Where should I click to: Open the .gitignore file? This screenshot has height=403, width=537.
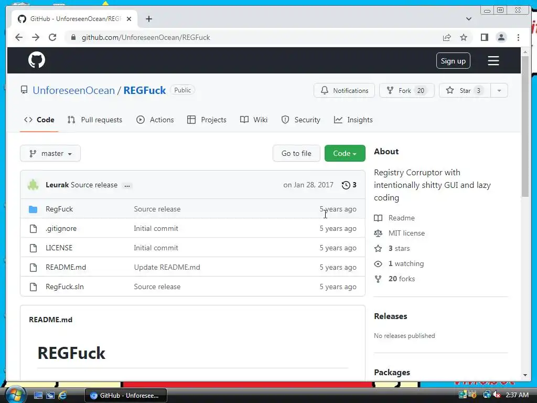point(61,229)
